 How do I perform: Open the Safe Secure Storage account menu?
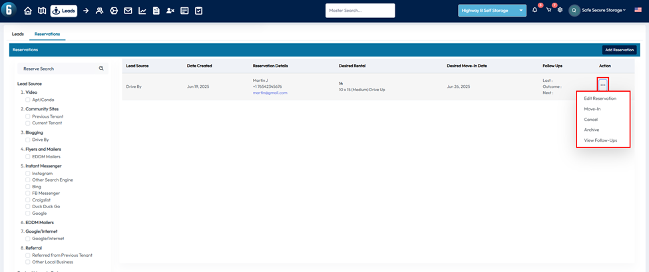pos(598,11)
